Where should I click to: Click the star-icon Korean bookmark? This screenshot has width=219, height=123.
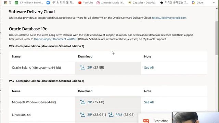(162, 3)
